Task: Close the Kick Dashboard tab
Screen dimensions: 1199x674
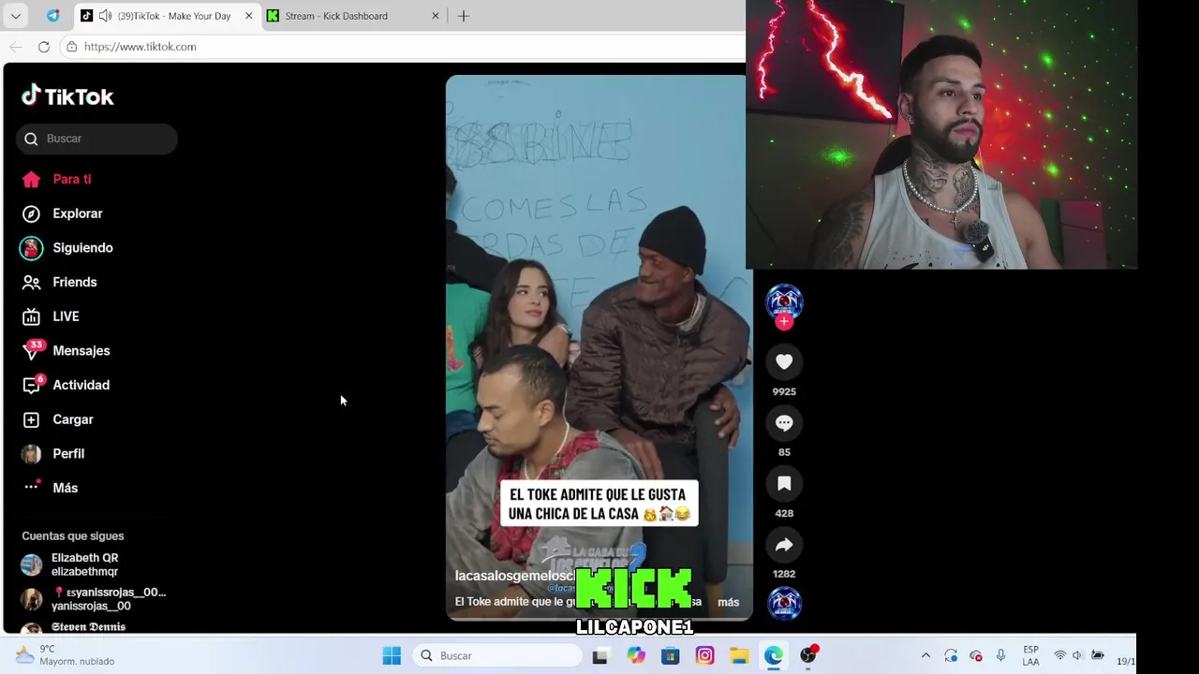Action: (x=435, y=16)
